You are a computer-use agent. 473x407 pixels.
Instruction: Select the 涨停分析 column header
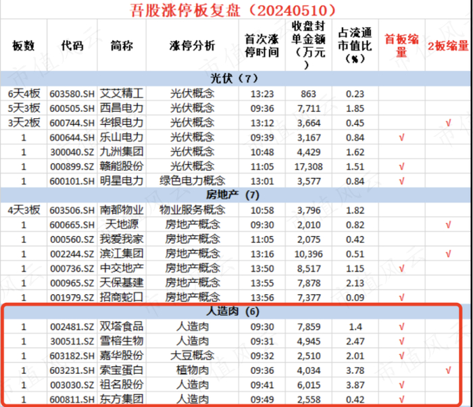tap(192, 46)
